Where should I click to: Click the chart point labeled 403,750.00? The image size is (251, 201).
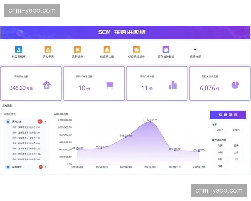point(77,149)
